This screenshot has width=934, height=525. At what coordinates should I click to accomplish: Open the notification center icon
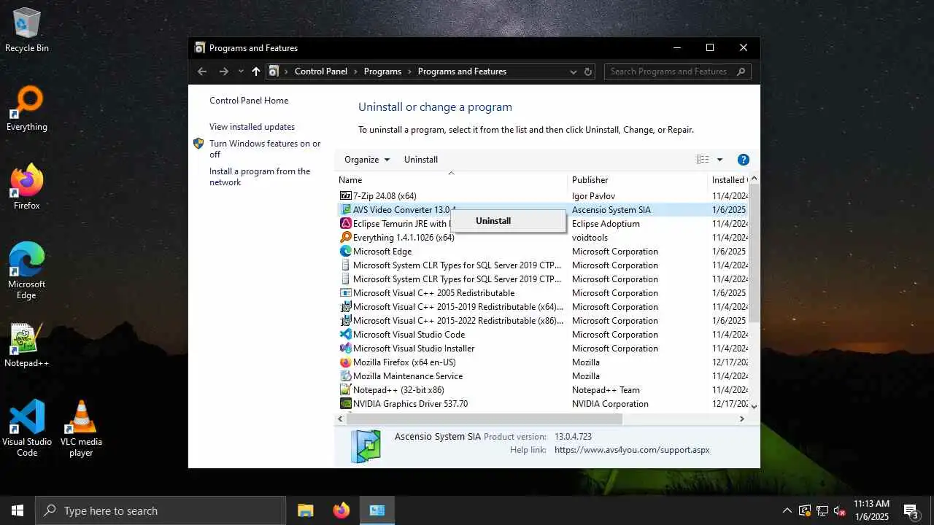click(911, 510)
